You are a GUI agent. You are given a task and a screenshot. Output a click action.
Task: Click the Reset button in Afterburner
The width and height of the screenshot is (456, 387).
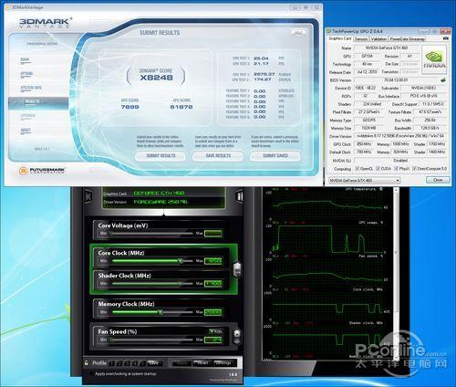(202, 363)
